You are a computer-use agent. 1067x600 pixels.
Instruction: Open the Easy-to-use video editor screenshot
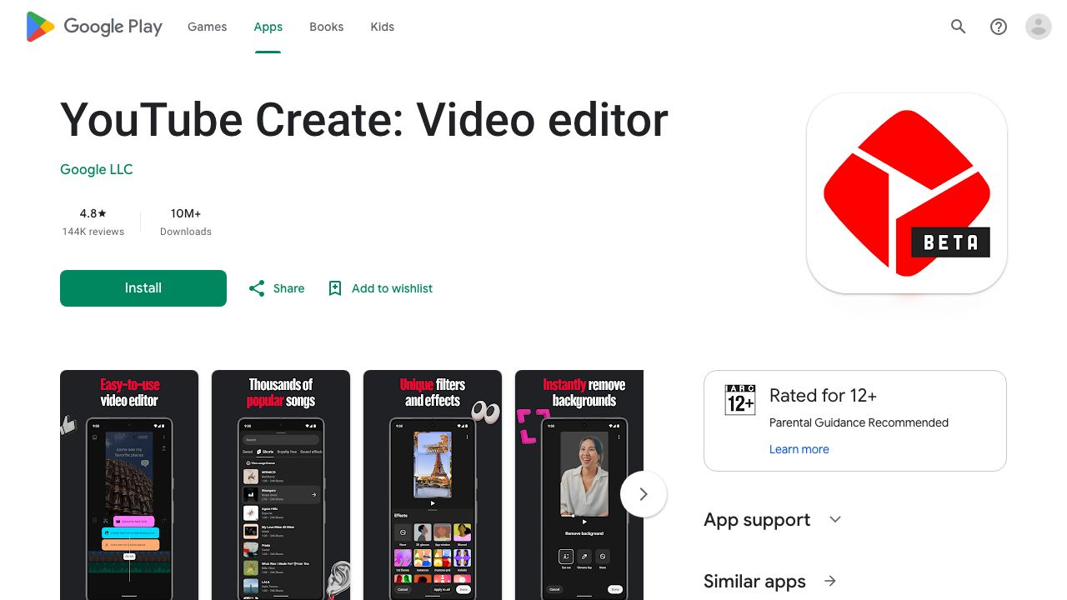coord(129,485)
